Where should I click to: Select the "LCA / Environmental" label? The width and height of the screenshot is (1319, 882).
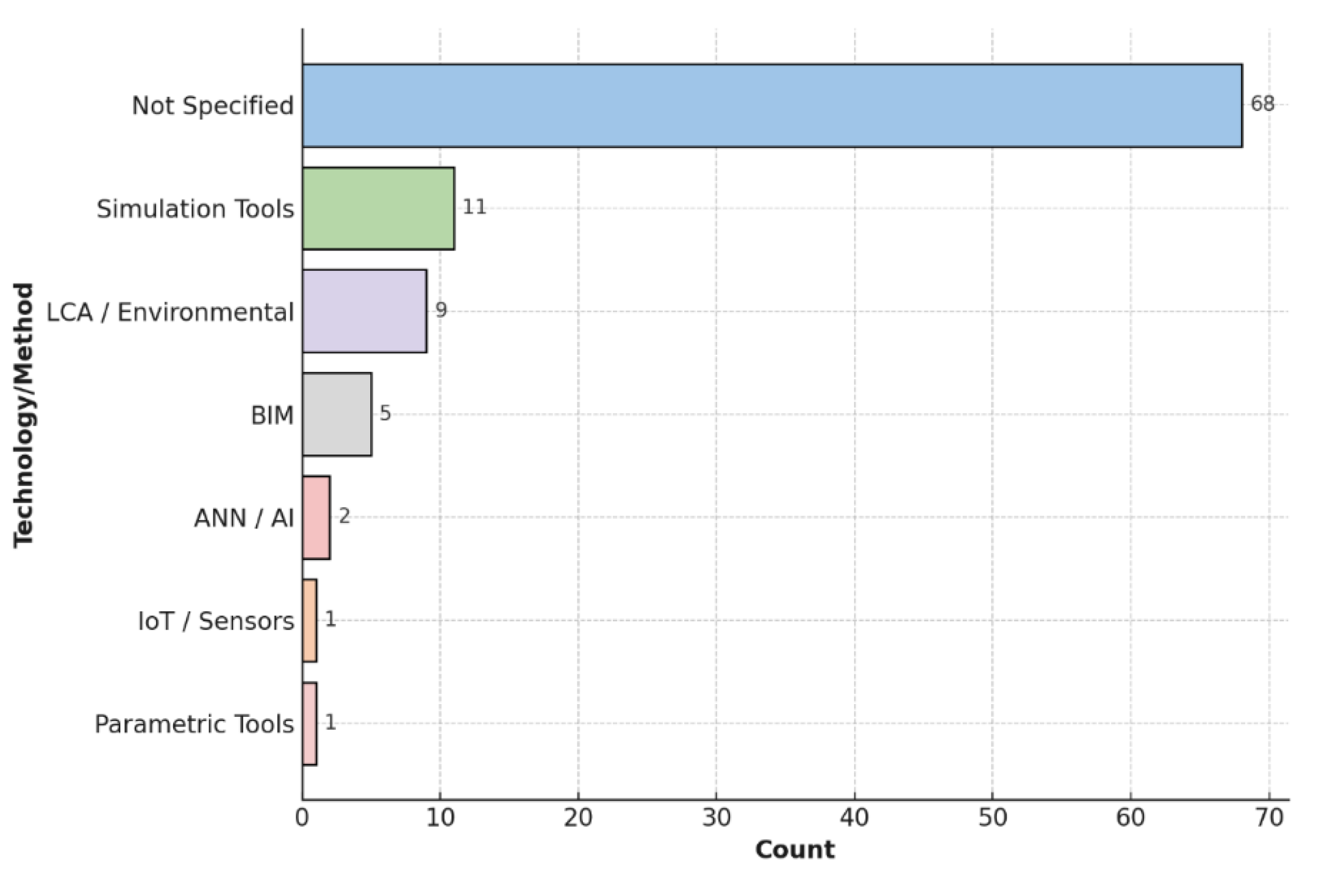[170, 312]
